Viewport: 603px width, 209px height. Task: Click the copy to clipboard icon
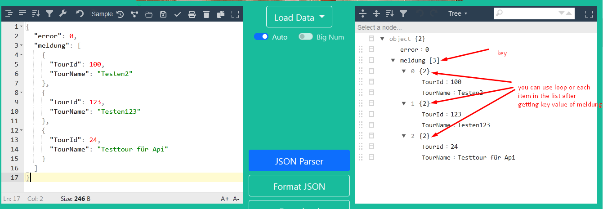point(220,14)
